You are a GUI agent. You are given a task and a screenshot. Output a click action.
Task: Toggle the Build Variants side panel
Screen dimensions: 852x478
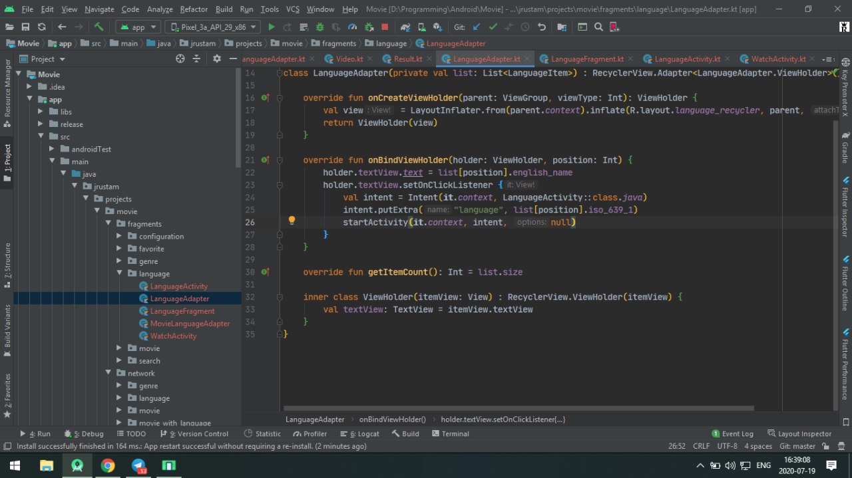[7, 332]
